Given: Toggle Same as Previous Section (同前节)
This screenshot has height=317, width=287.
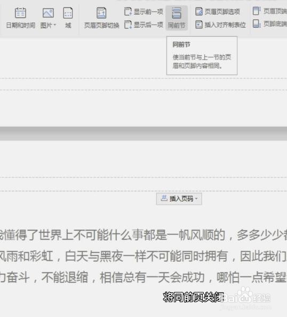Looking at the screenshot, I should coord(177,18).
